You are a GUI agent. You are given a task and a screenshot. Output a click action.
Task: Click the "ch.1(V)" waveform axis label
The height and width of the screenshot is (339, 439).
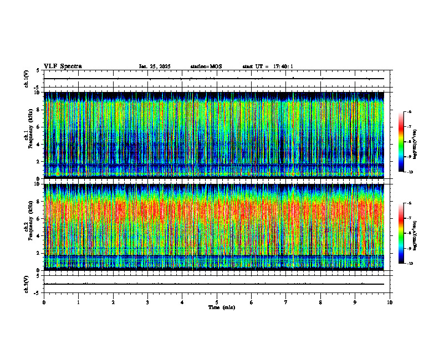click(27, 79)
